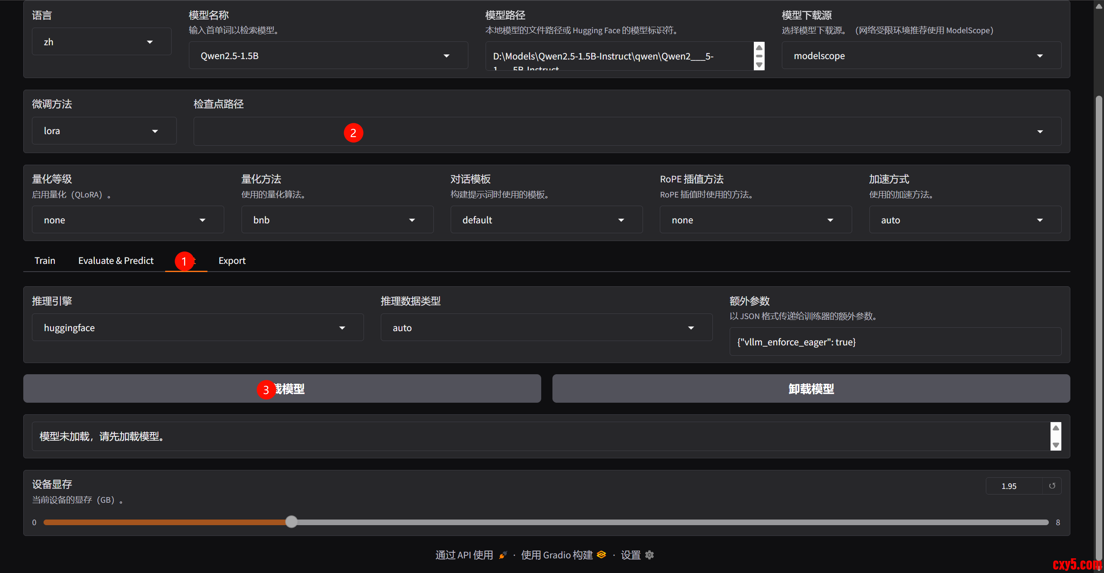
Task: Expand the Qwen2.5-1.5B model name dropdown
Action: pyautogui.click(x=328, y=56)
